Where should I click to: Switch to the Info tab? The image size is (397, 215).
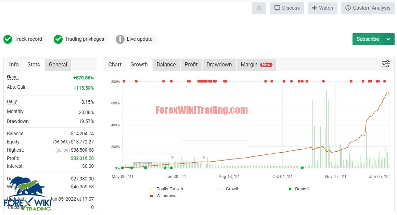(x=14, y=65)
